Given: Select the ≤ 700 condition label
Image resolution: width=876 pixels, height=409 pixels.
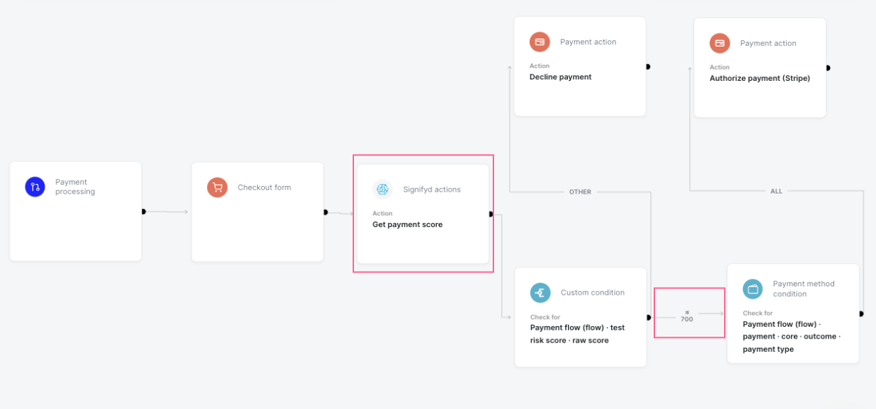Looking at the screenshot, I should coord(686,316).
